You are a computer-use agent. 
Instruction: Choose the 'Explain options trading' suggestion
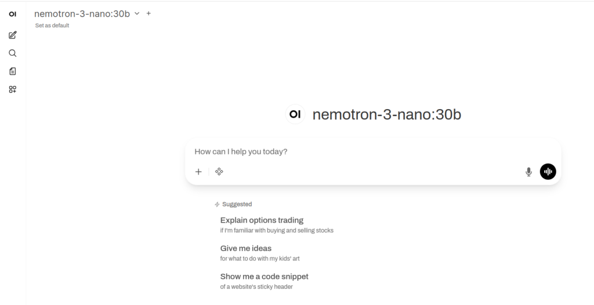coord(262,220)
